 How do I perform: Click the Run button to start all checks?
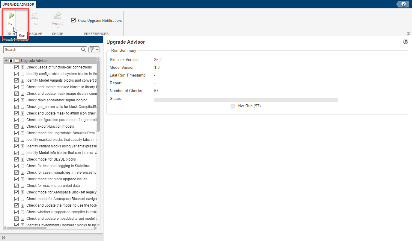point(11,18)
